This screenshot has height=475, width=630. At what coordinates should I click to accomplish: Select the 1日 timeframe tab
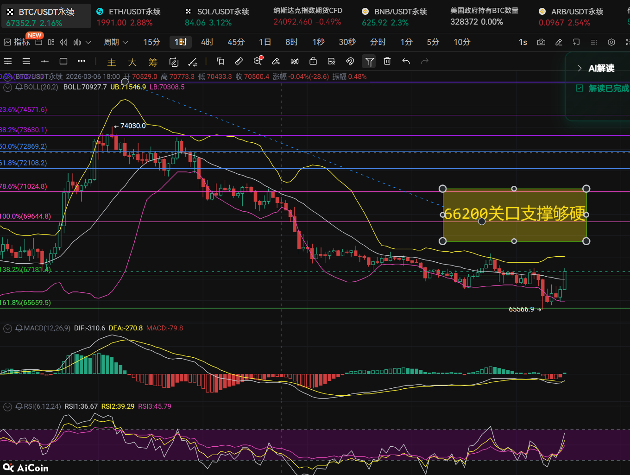265,42
